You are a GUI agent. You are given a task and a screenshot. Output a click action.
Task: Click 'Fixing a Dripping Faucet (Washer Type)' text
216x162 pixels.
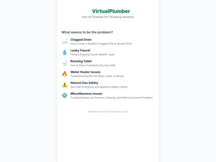pos(92,54)
